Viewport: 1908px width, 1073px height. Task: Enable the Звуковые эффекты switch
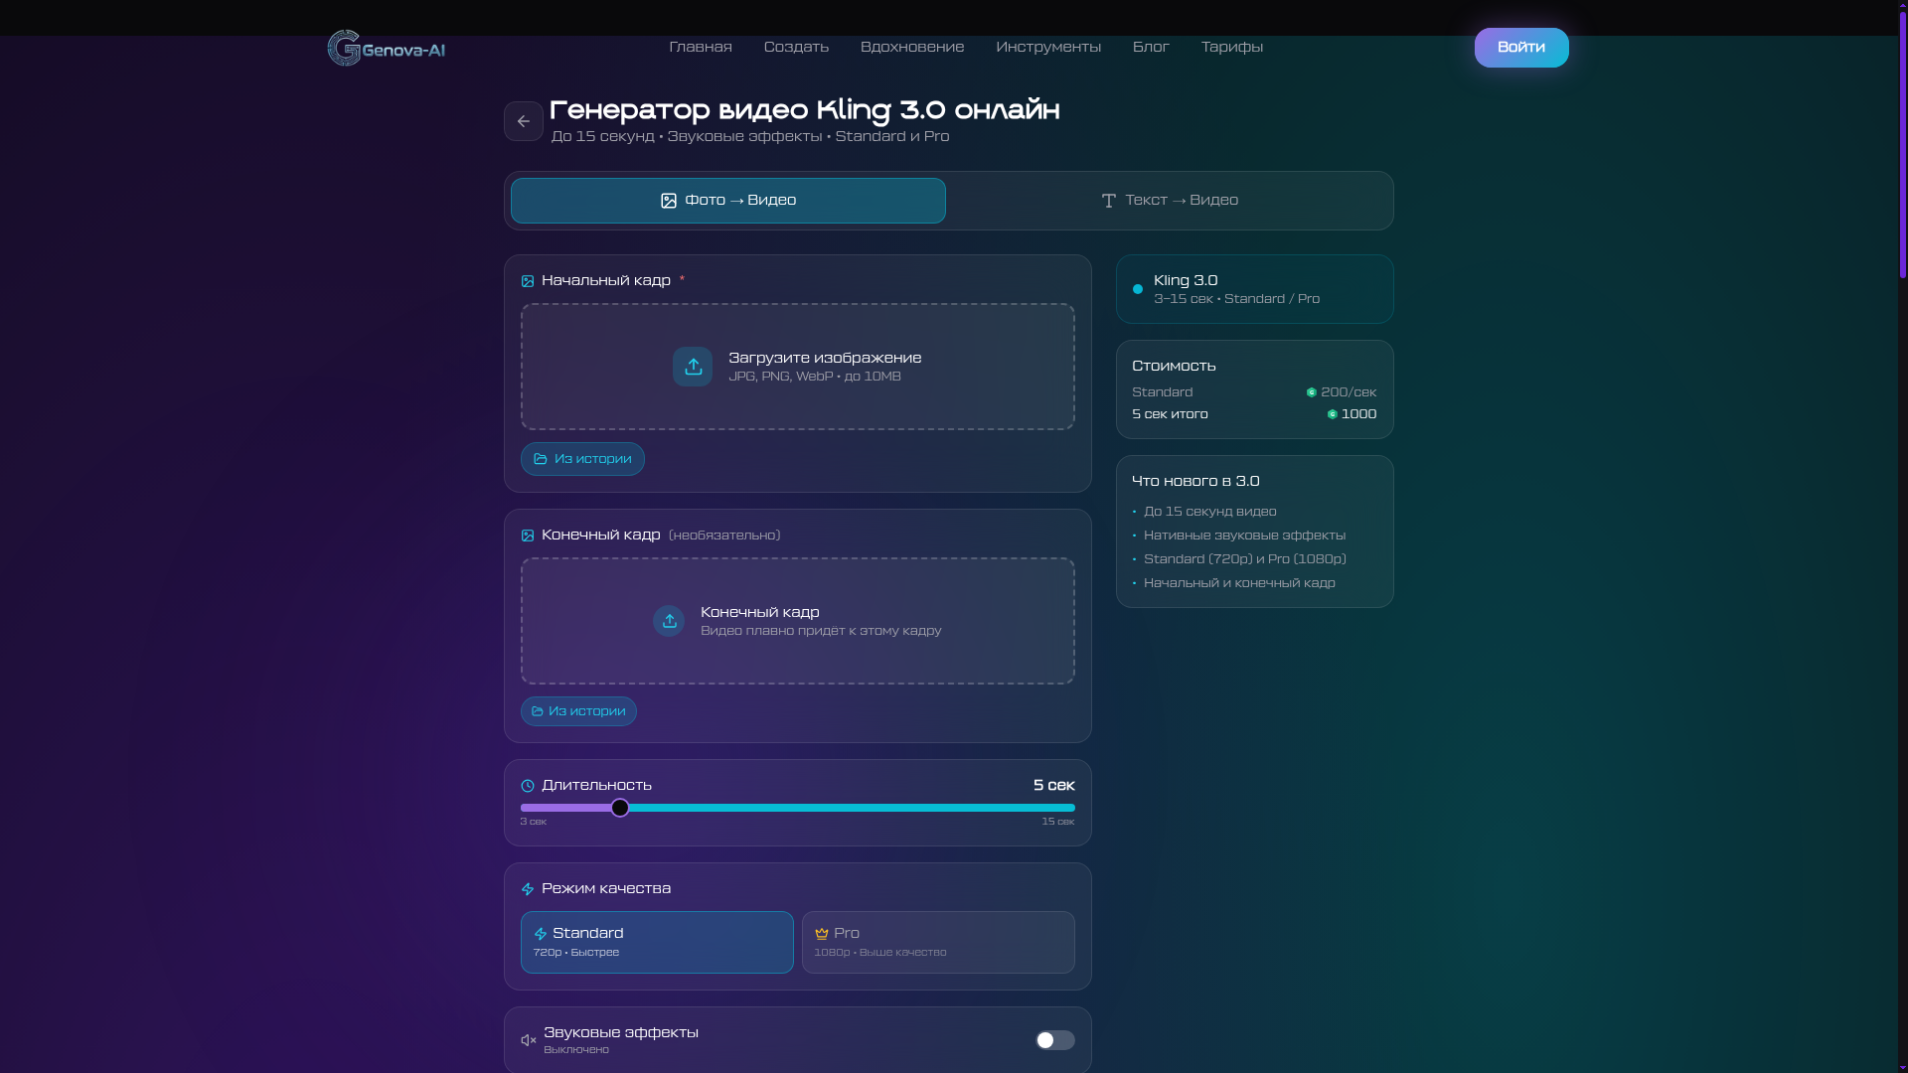click(1055, 1040)
